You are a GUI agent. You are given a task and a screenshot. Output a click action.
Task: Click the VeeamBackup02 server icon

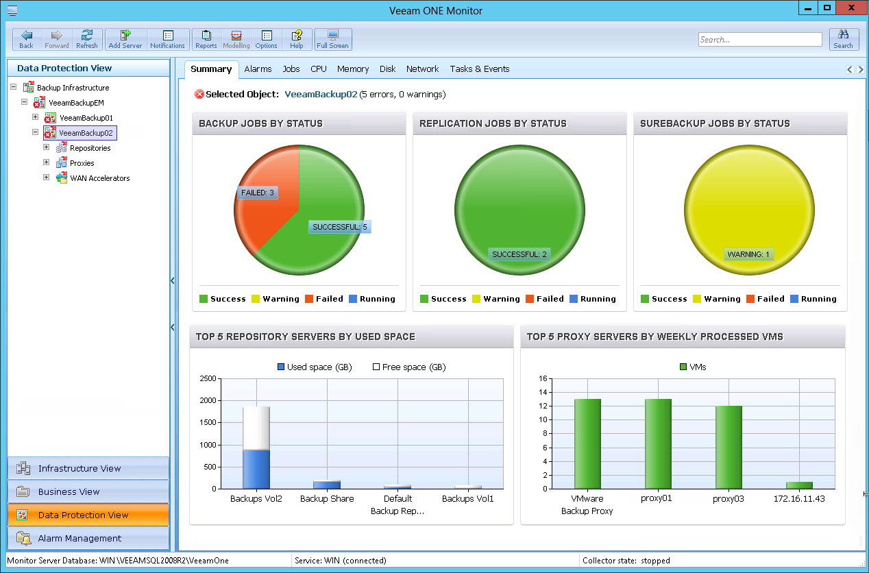click(50, 133)
